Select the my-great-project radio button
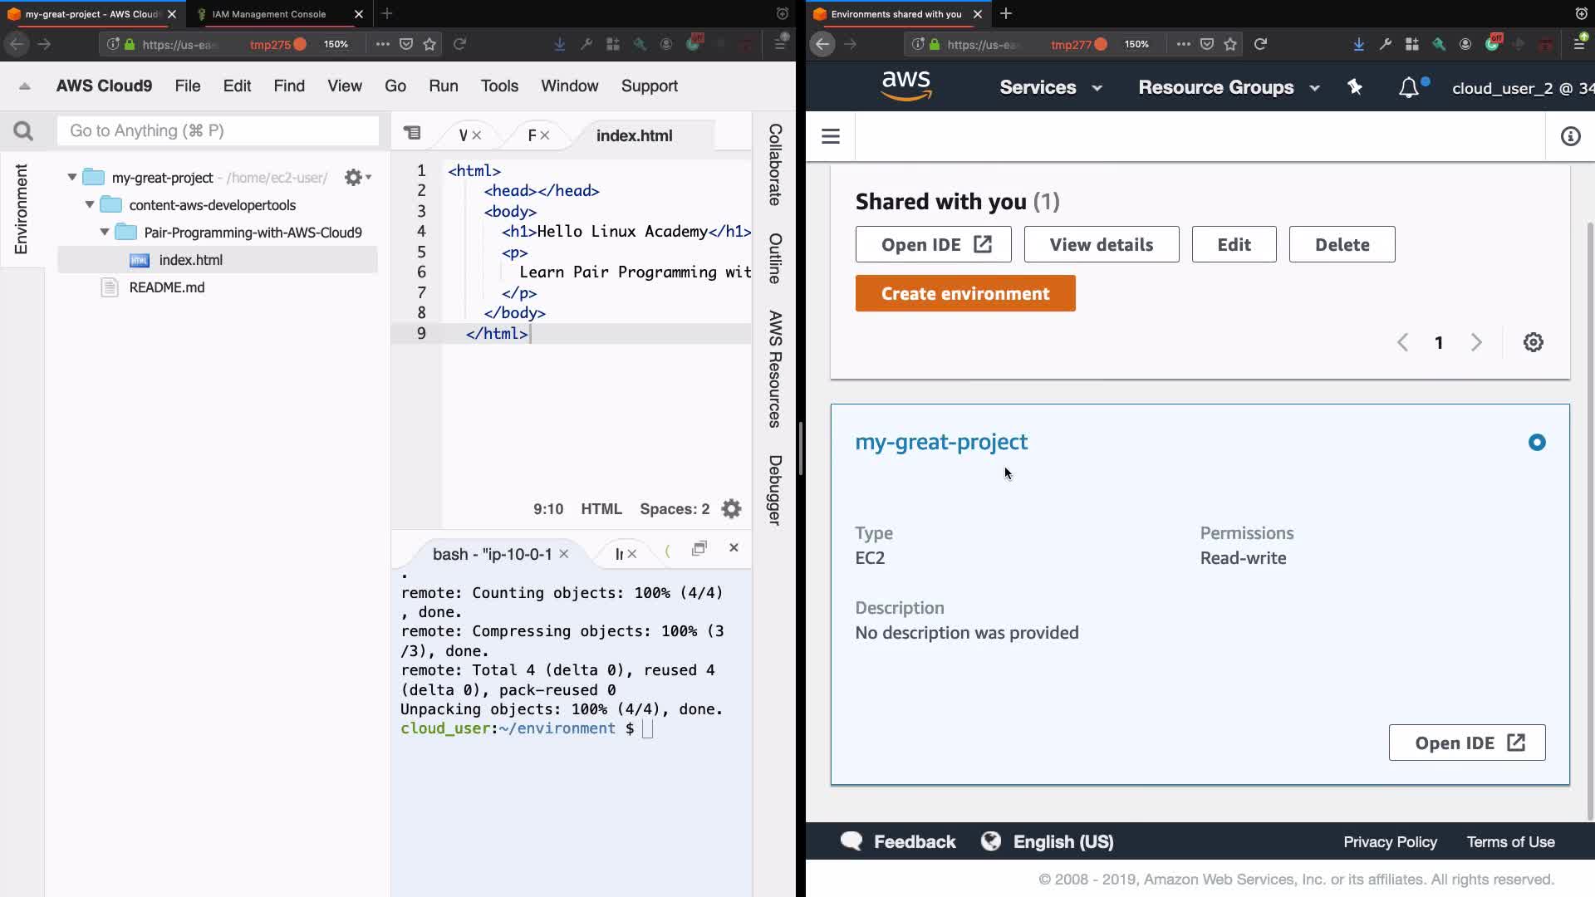Viewport: 1595px width, 897px height. pos(1537,443)
